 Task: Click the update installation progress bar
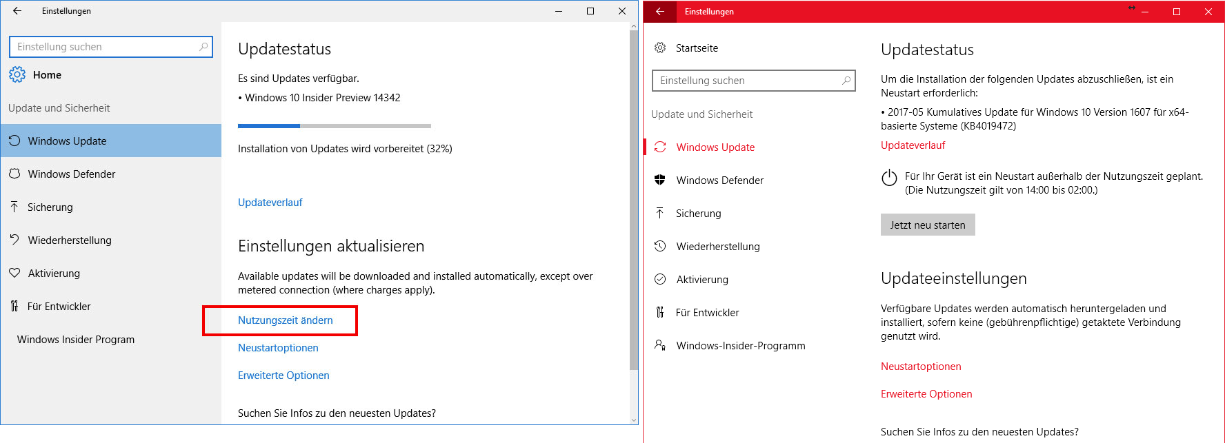pos(335,126)
